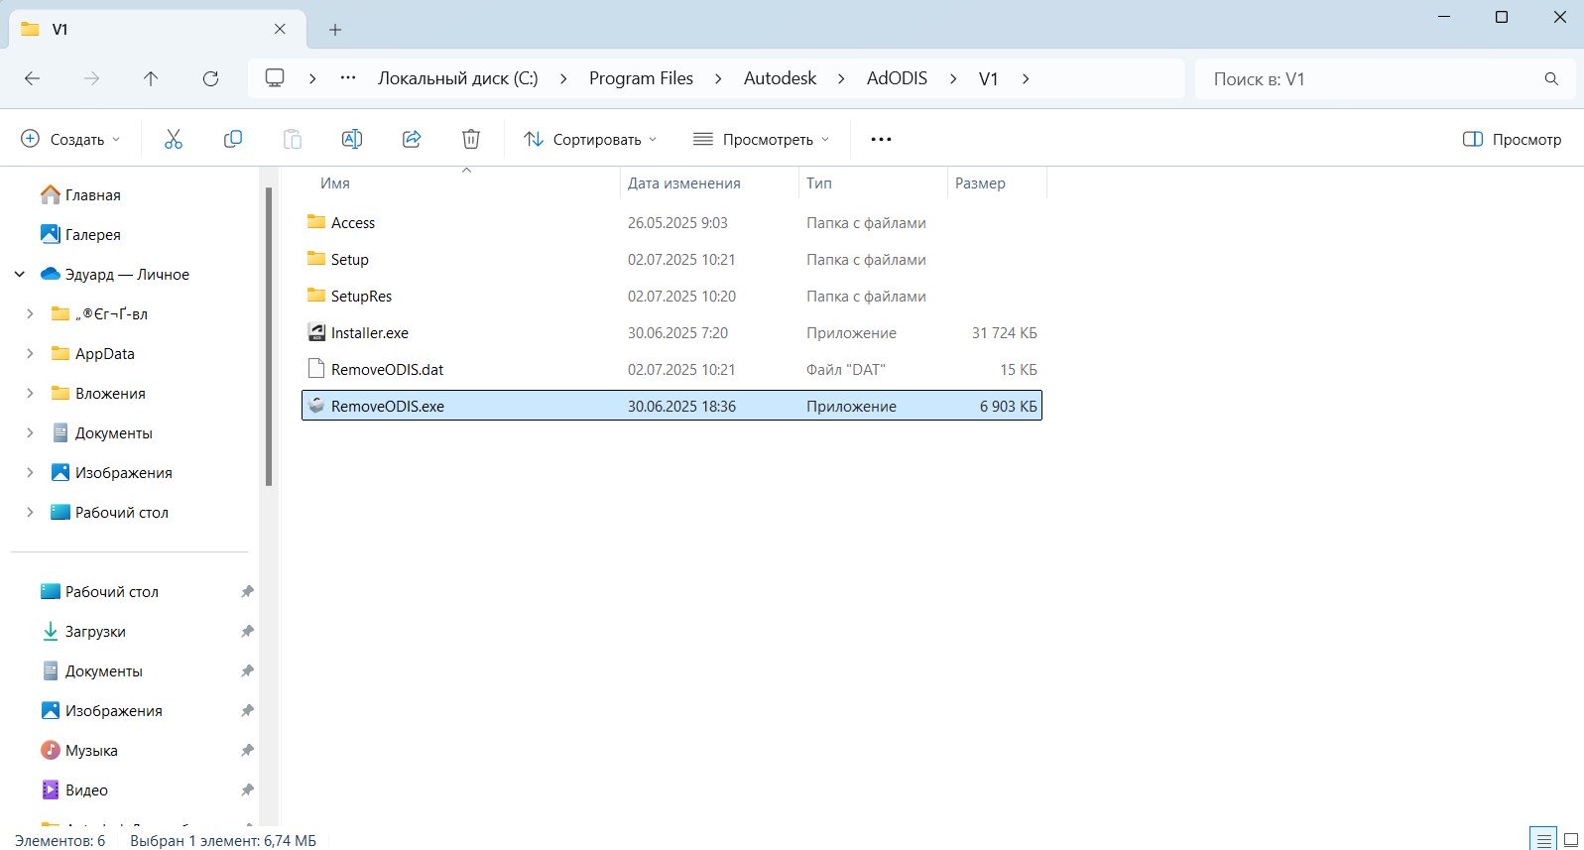Unpin Загрузки from quick access pin
Image resolution: width=1584 pixels, height=850 pixels.
(x=247, y=631)
